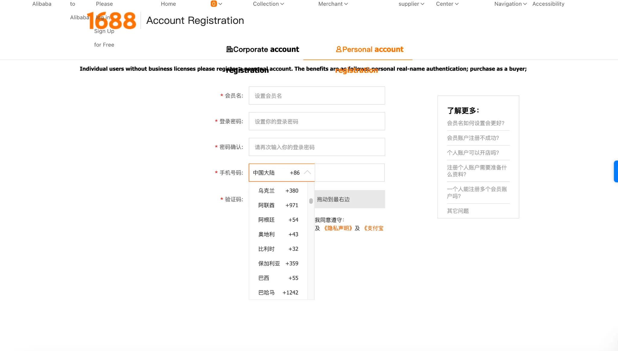618x351 pixels.
Task: Click the 会员名 username input field
Action: pos(316,95)
